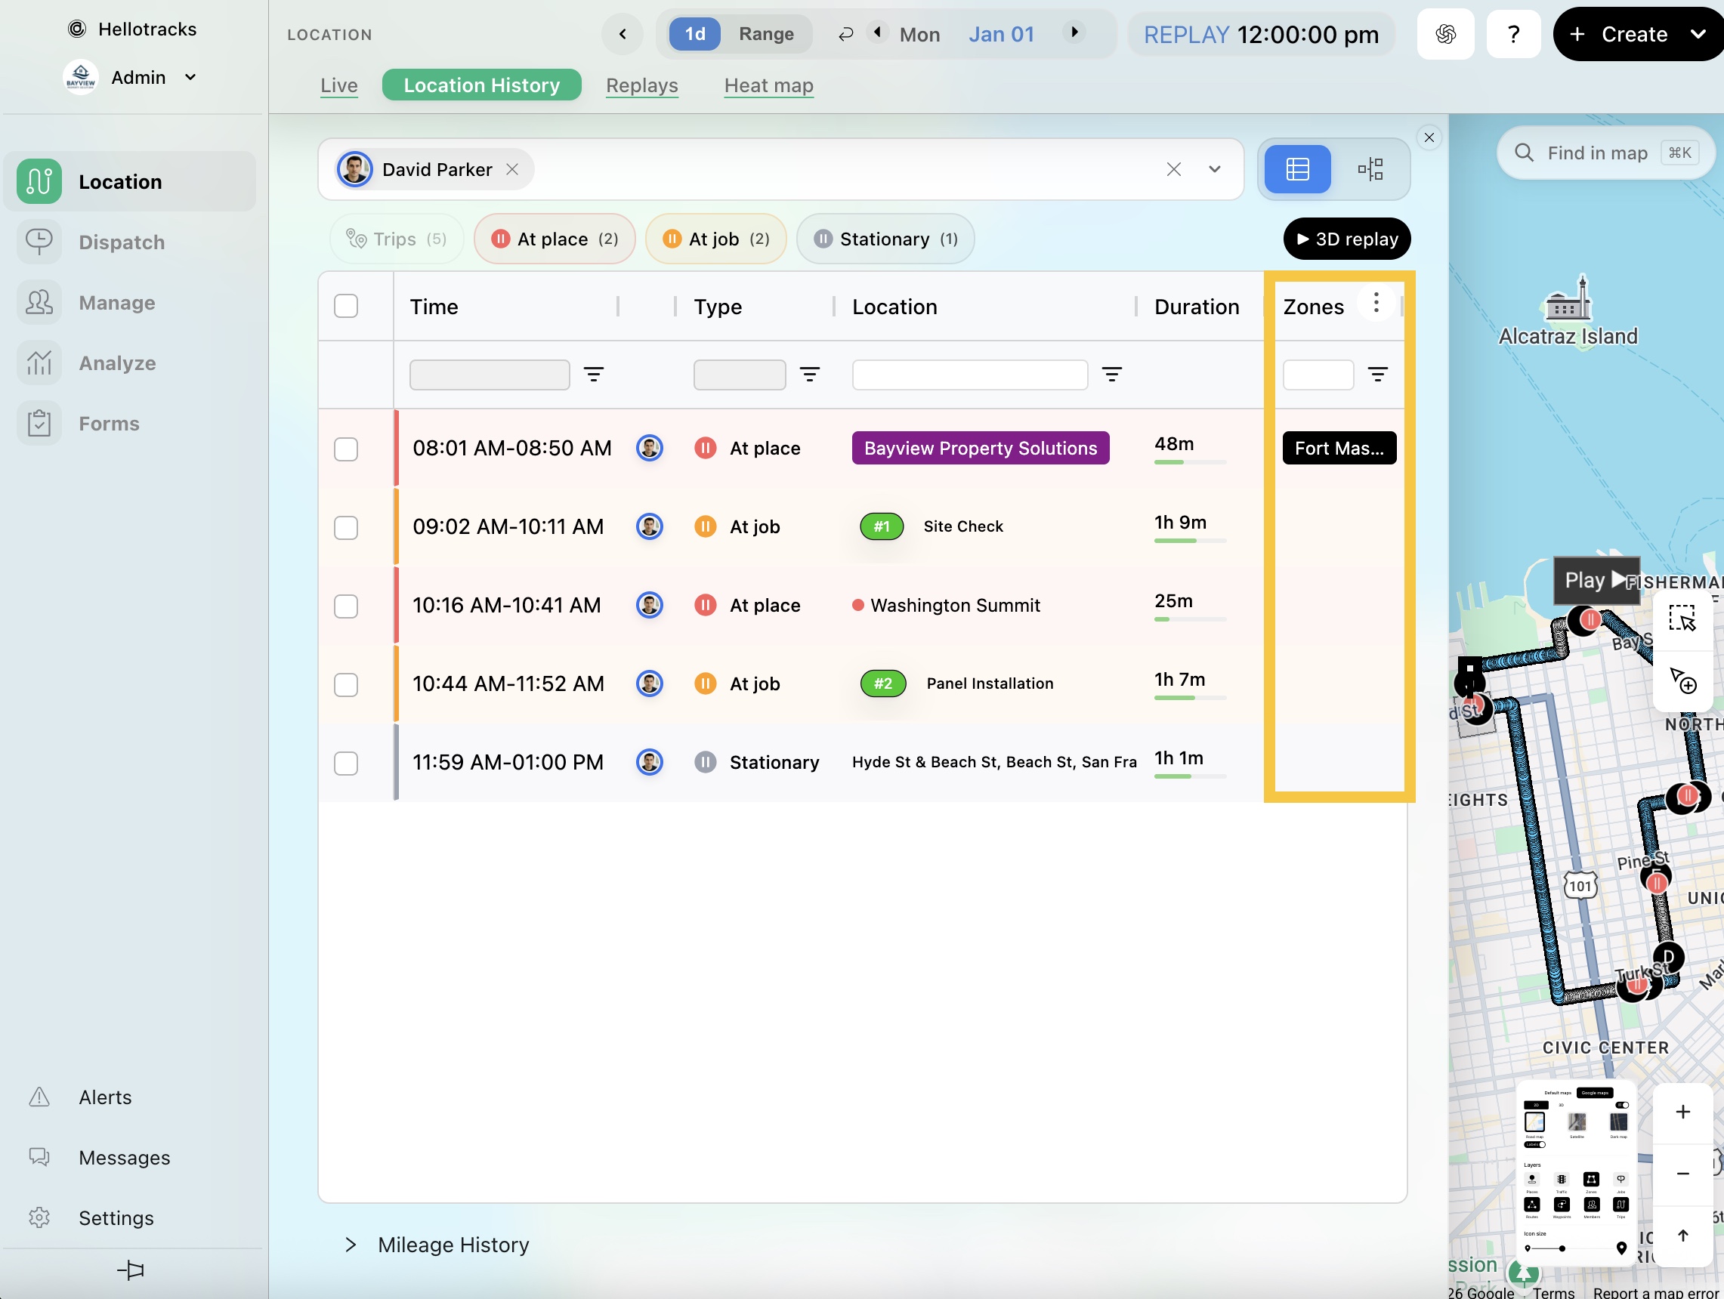This screenshot has width=1724, height=1299.
Task: Toggle the Trips filter chip
Action: [x=397, y=239]
